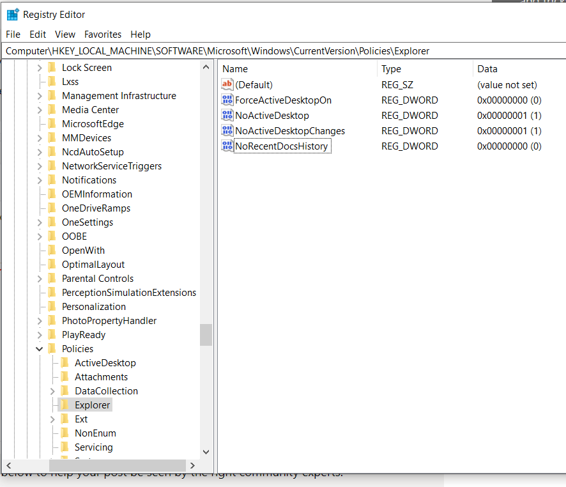Expand the NetworkServiceTriggers key
Viewport: 566px width, 487px height.
point(40,166)
